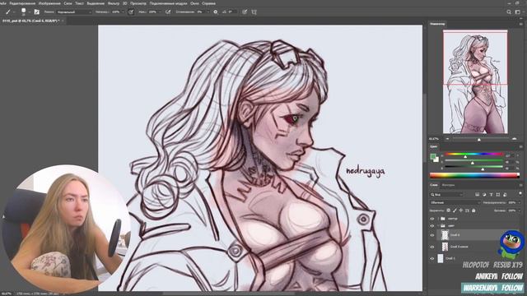527x296 pixels.
Task: Open the workspace switcher icon at top right
Action: point(518,12)
